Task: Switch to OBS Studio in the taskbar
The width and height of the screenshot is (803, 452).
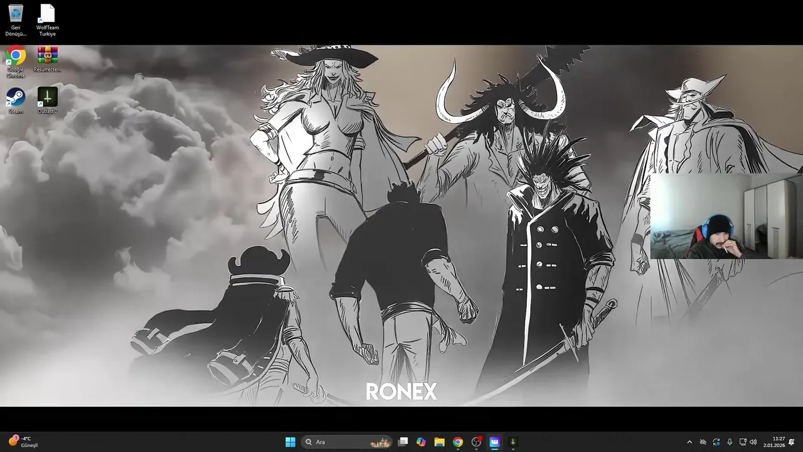Action: point(476,442)
